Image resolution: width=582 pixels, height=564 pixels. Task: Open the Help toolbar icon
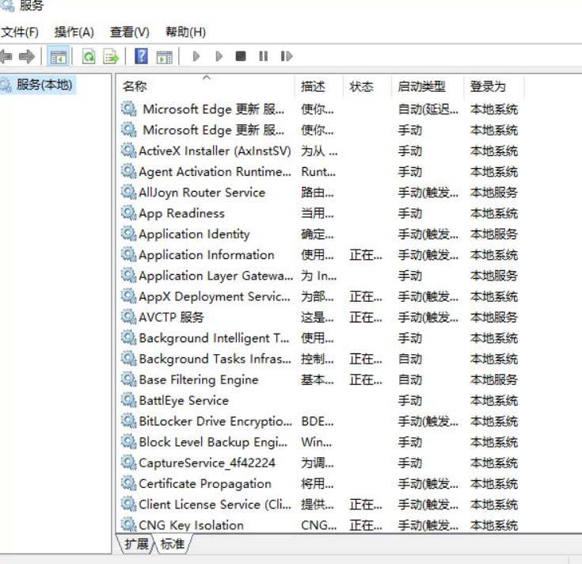click(141, 56)
